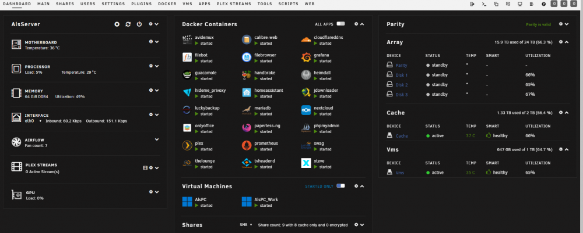The image size is (583, 233).
Task: Open the Array section settings gear
Action: (561, 42)
